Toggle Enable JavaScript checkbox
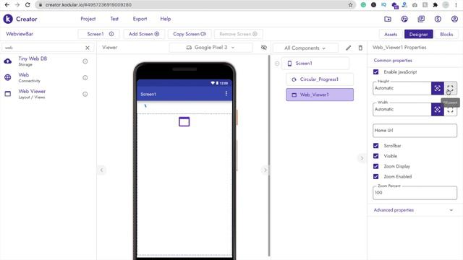The width and height of the screenshot is (463, 260). tap(376, 72)
